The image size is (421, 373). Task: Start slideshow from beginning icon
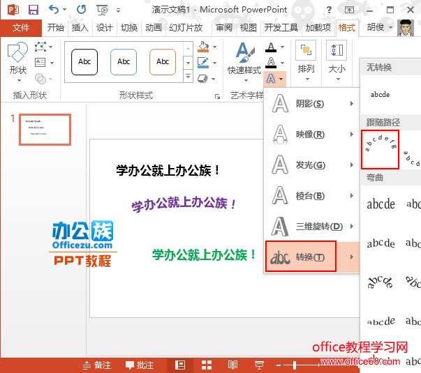(102, 10)
